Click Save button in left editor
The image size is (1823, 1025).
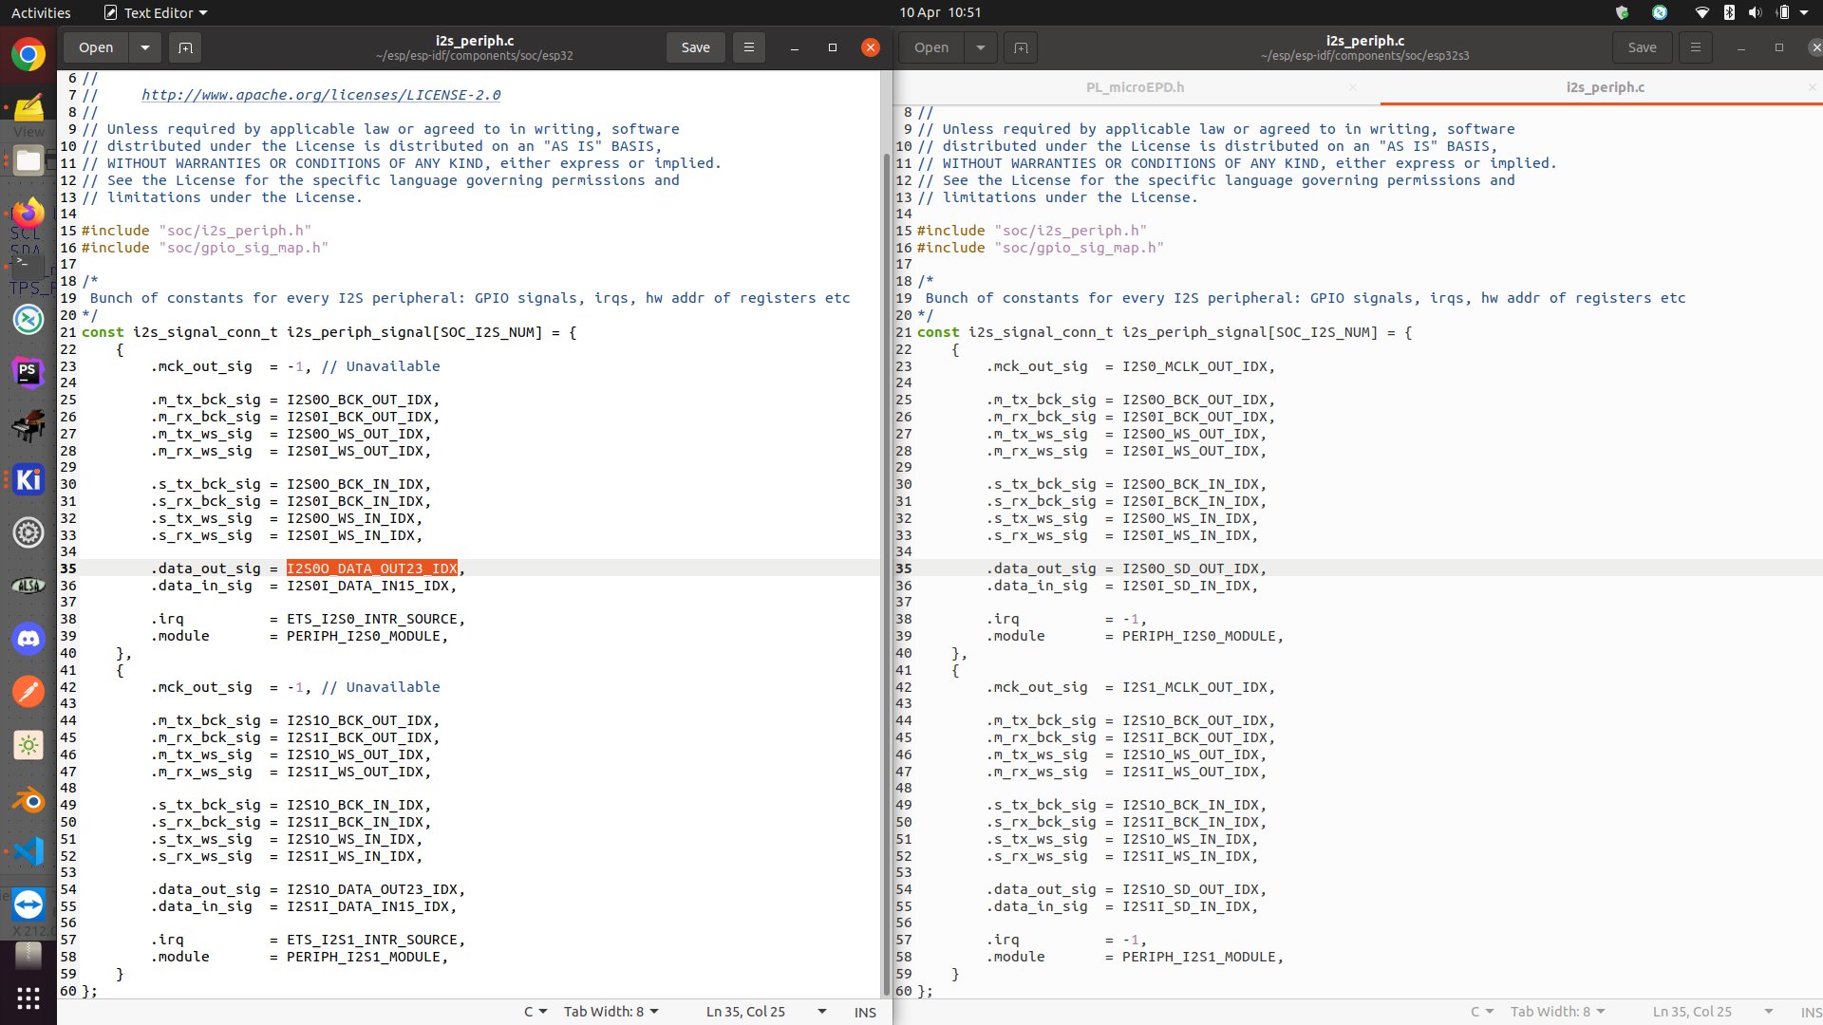(x=695, y=47)
